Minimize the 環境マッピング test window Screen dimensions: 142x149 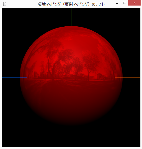[x=117, y=4]
